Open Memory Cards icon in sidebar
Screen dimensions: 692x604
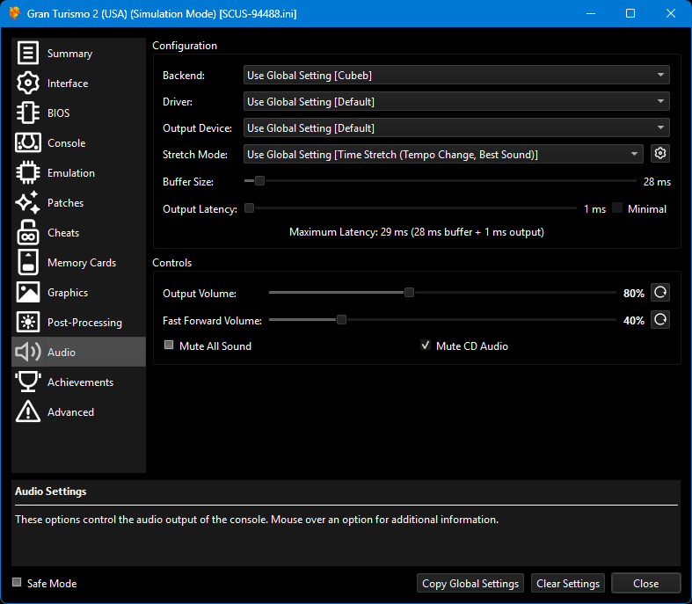28,263
